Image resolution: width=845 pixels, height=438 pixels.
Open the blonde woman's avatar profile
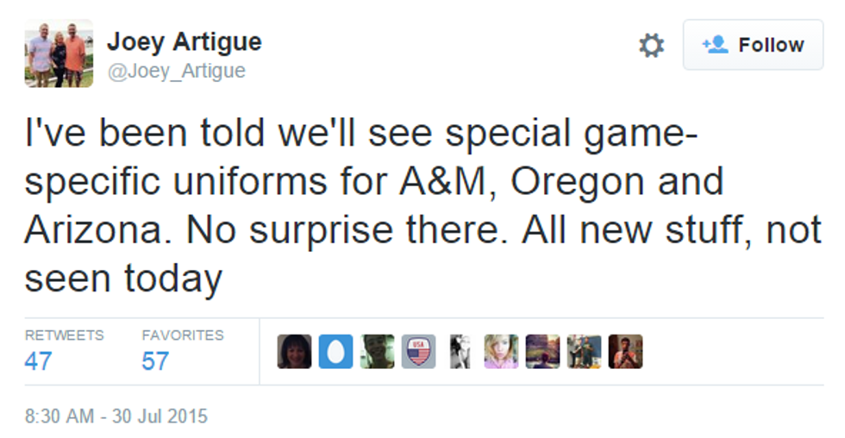(501, 352)
